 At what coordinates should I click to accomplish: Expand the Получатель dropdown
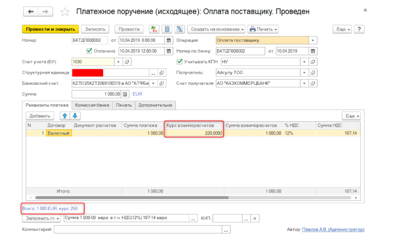[304, 73]
